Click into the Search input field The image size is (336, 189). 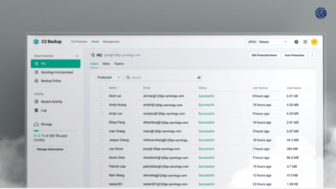164,77
